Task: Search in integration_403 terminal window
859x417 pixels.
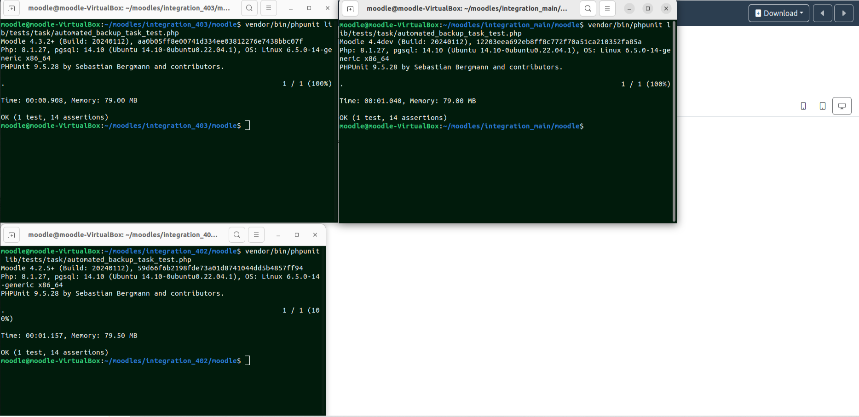Action: click(x=249, y=8)
